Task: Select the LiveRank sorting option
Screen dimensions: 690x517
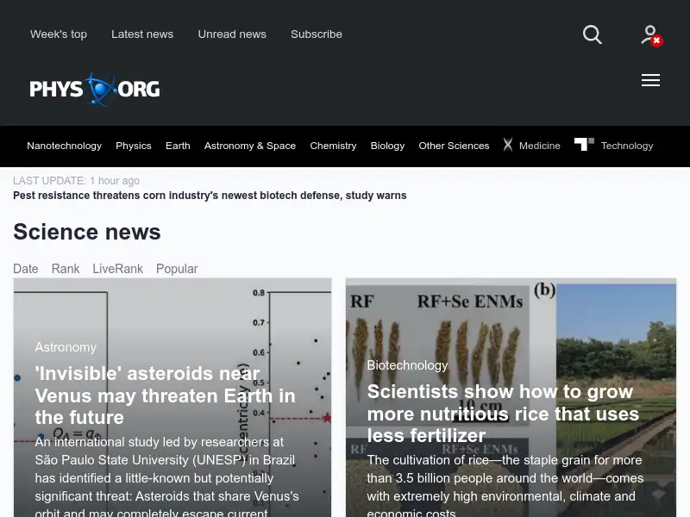Action: pos(117,269)
